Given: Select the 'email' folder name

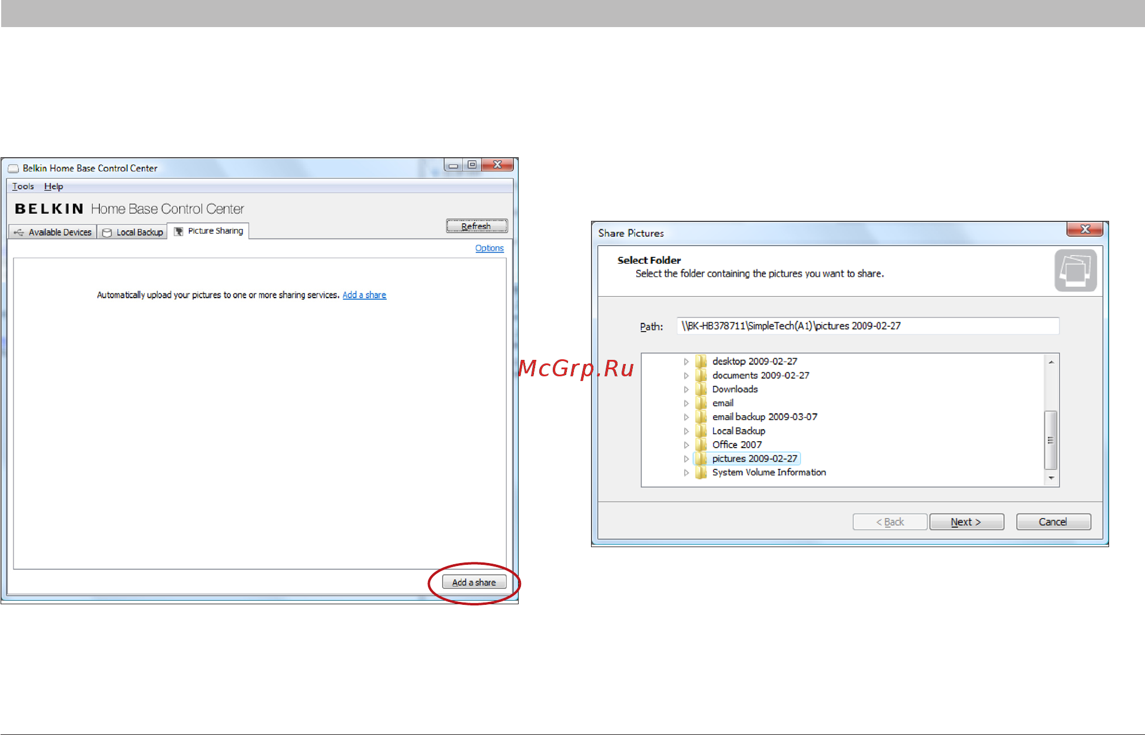Looking at the screenshot, I should [723, 403].
